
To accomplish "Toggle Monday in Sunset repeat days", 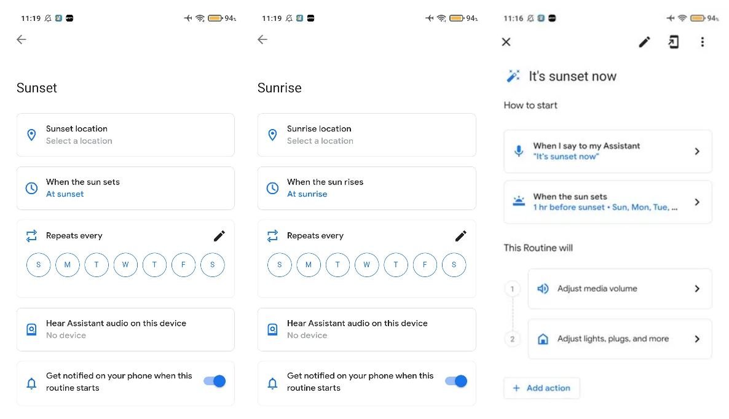I will pyautogui.click(x=68, y=265).
